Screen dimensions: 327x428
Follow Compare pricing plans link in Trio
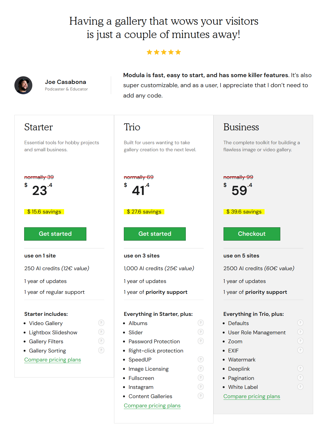click(x=152, y=405)
